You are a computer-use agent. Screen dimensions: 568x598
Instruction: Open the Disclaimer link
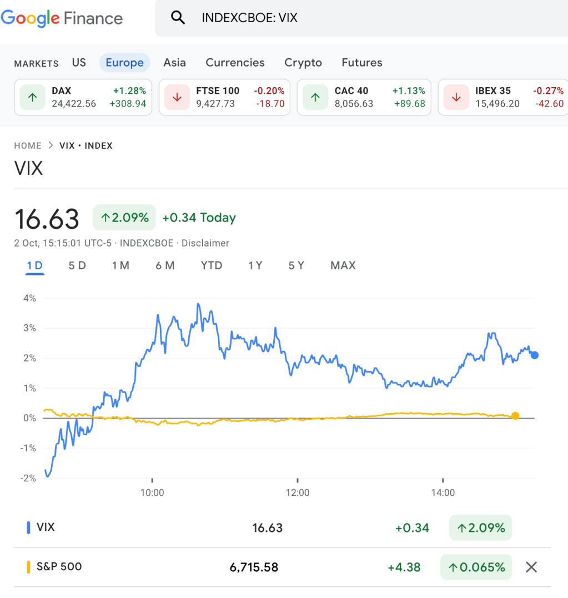[x=205, y=243]
